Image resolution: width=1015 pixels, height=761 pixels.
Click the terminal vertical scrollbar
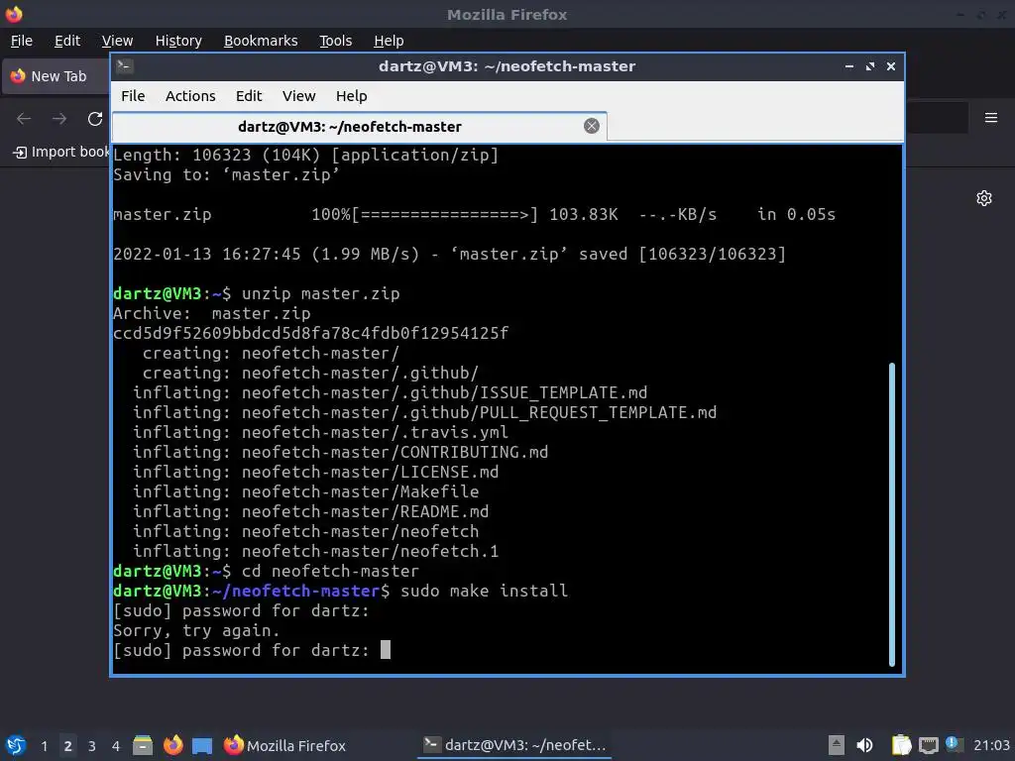point(891,514)
